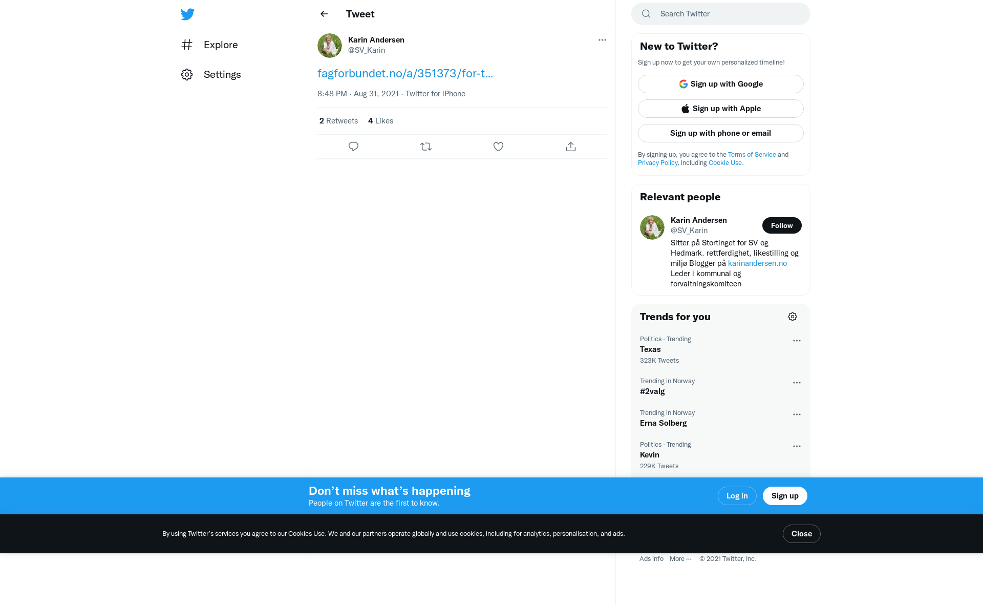983x605 pixels.
Task: Open options for the #2valg trend
Action: 797,383
